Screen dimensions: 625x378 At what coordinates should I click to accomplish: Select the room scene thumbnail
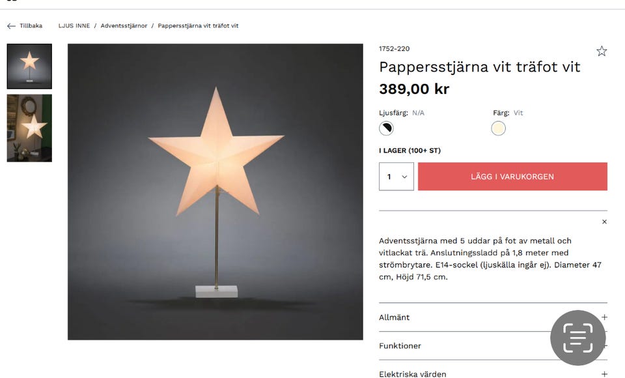click(x=29, y=128)
